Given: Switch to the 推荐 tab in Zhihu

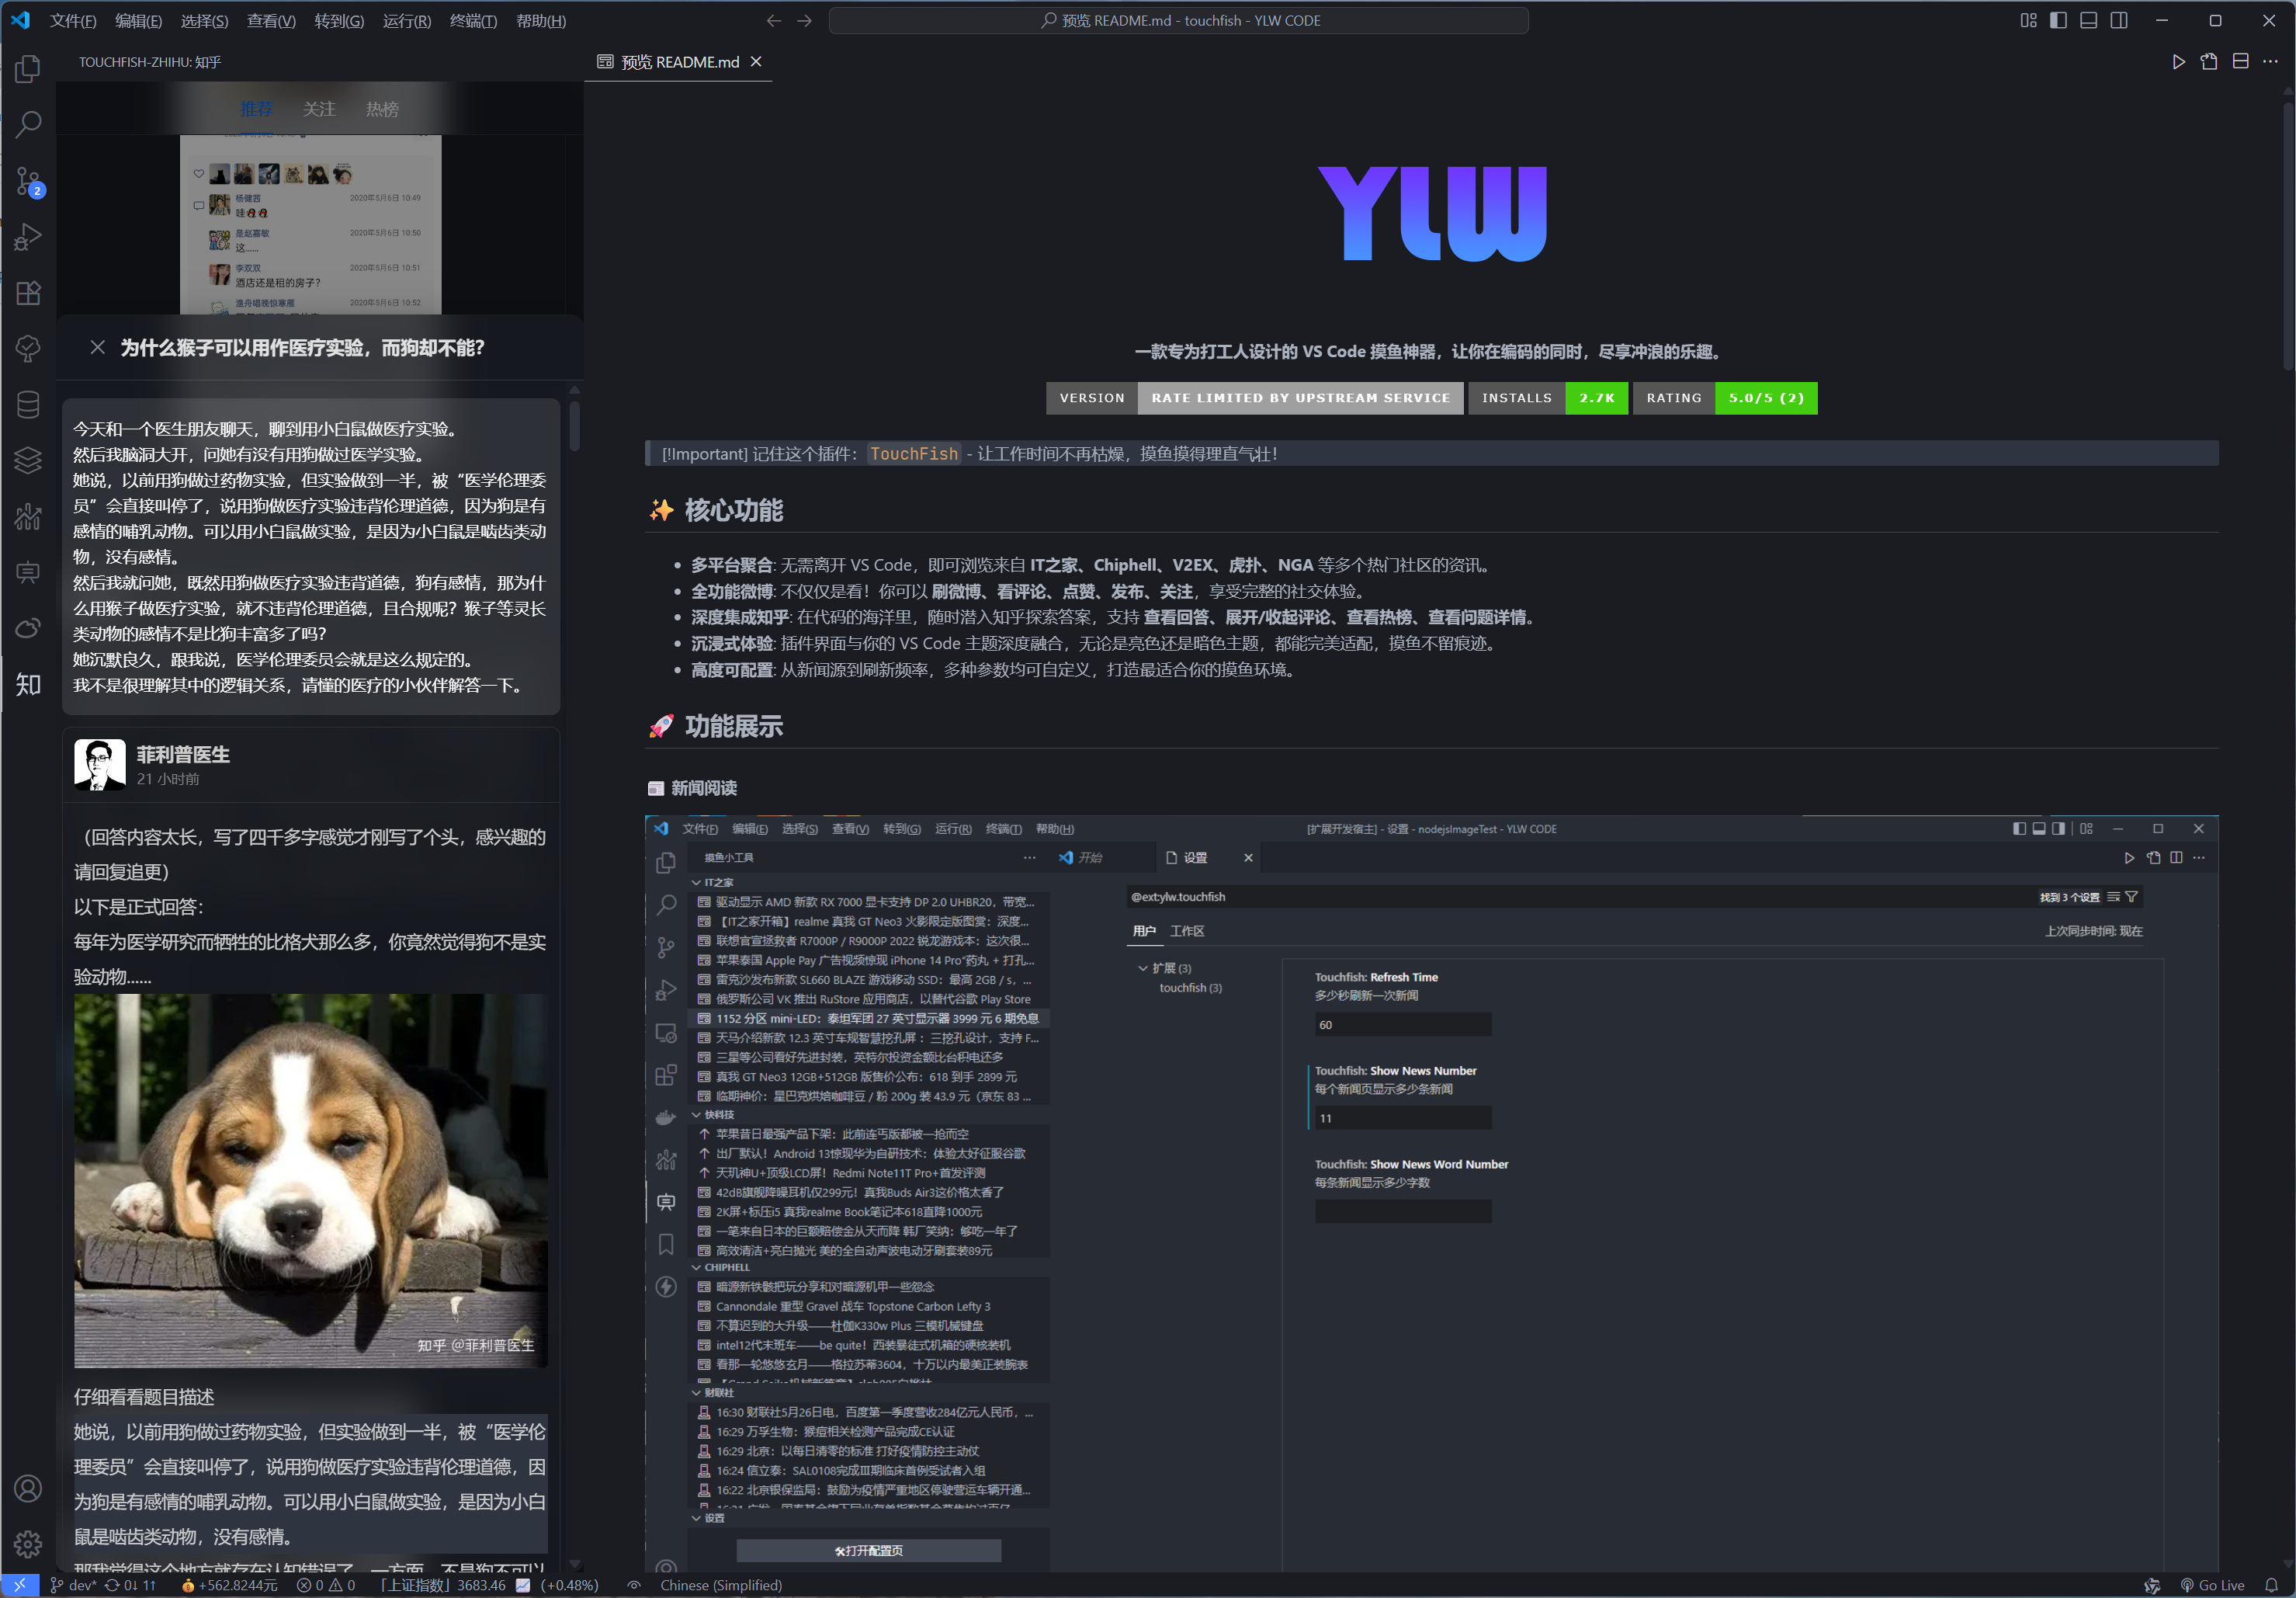Looking at the screenshot, I should click(256, 109).
